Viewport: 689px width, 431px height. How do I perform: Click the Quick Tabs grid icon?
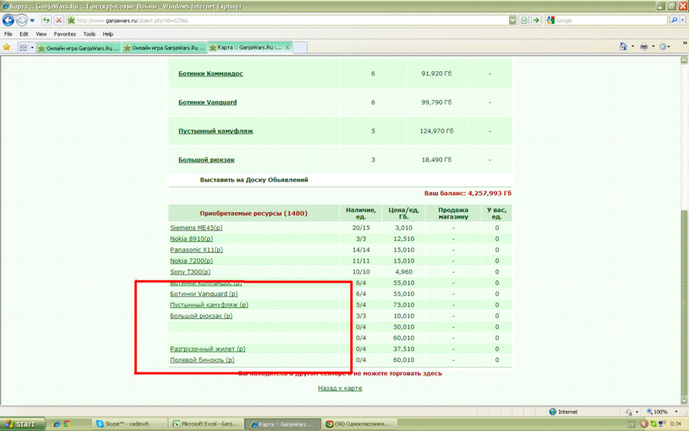(23, 47)
